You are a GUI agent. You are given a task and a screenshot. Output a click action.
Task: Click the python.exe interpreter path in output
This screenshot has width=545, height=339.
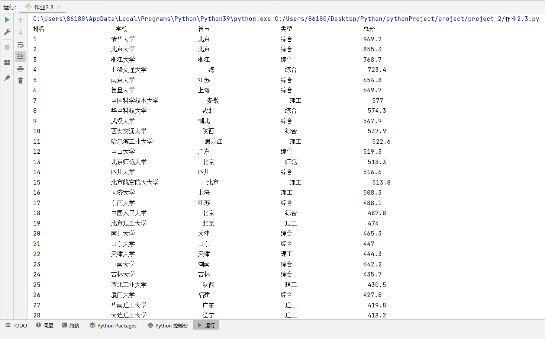152,19
